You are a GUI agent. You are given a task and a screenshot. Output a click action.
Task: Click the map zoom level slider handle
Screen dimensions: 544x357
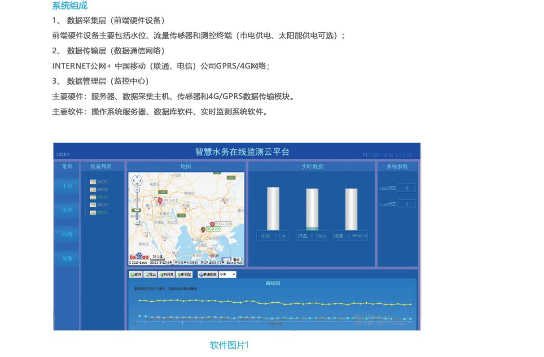[137, 210]
